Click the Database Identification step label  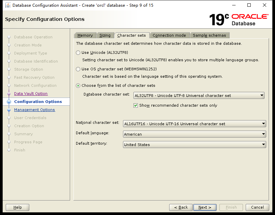(x=36, y=61)
